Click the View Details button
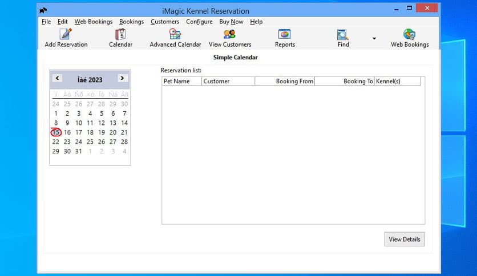Image resolution: width=477 pixels, height=276 pixels. [405, 240]
